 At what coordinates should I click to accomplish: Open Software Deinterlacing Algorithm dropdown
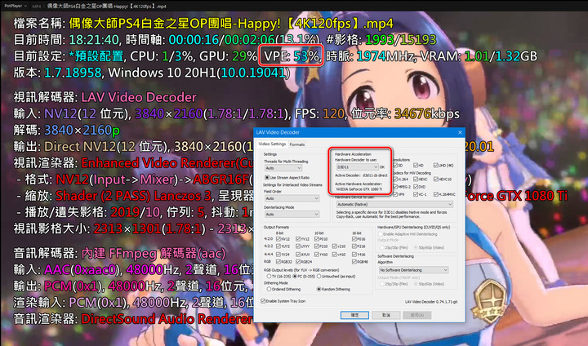tap(413, 270)
